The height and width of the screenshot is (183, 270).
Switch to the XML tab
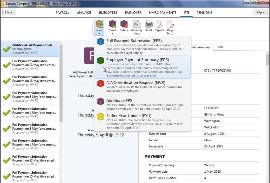point(220,47)
